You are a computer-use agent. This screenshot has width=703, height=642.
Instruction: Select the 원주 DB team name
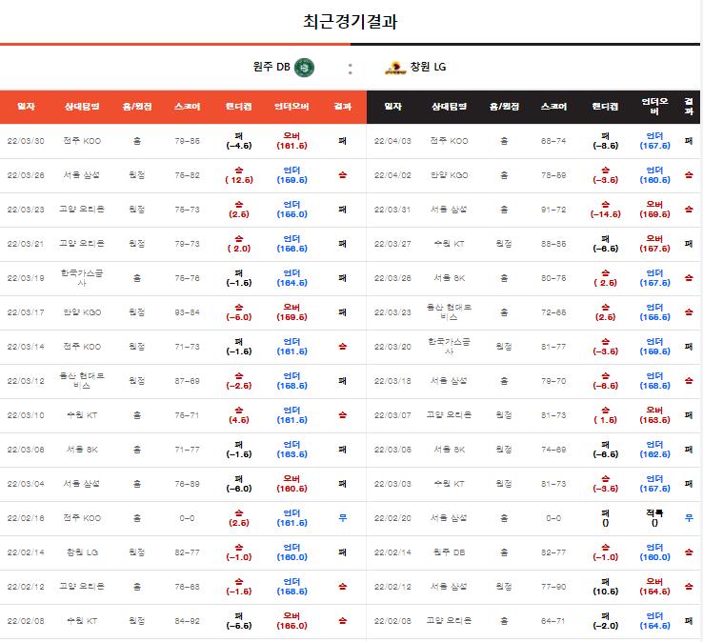click(x=271, y=67)
